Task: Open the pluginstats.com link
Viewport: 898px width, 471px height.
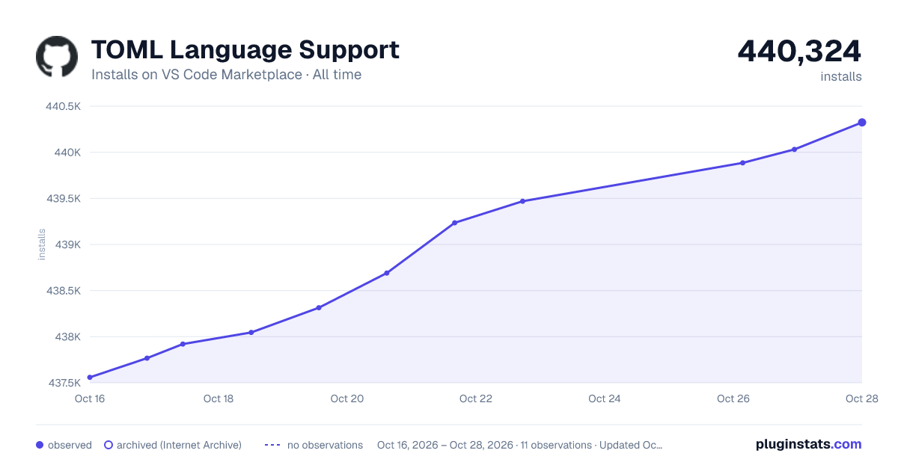Action: (808, 444)
